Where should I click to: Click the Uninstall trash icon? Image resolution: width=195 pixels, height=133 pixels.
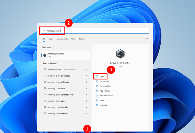coord(97,105)
